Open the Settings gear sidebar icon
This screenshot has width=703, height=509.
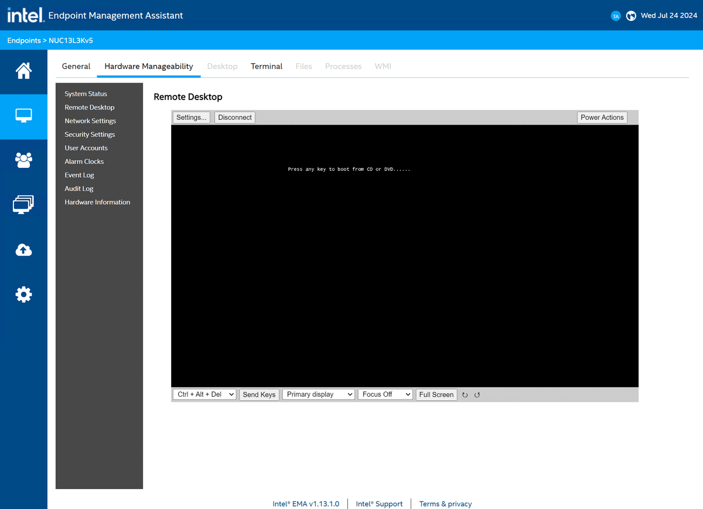23,294
